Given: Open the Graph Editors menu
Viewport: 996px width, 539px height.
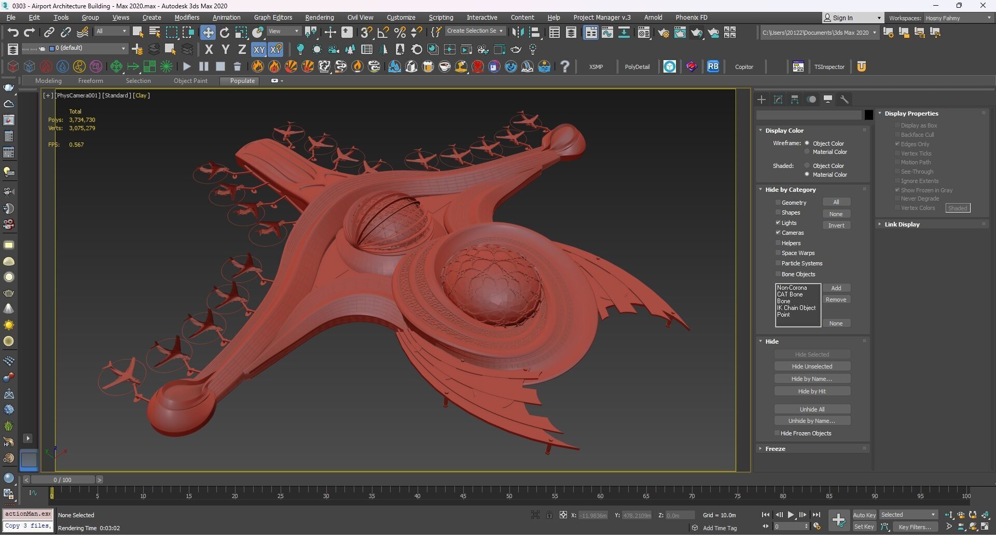Looking at the screenshot, I should pos(273,18).
